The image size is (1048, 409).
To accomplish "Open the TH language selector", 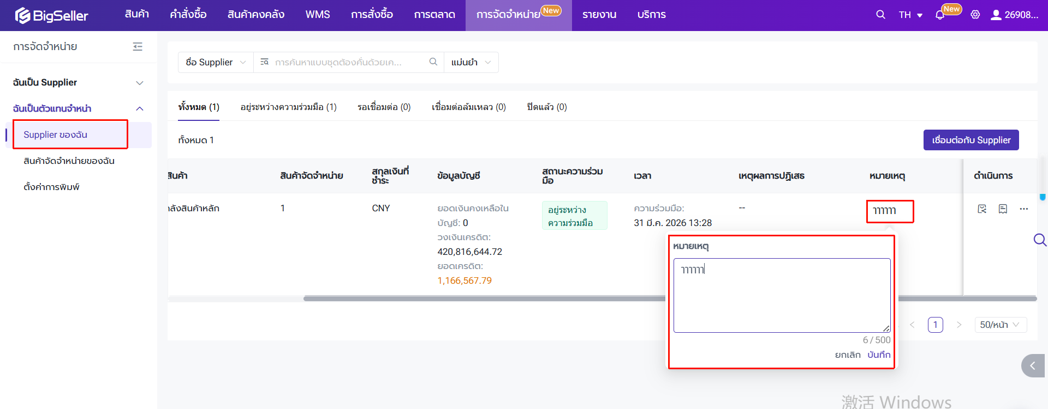I will (x=910, y=15).
